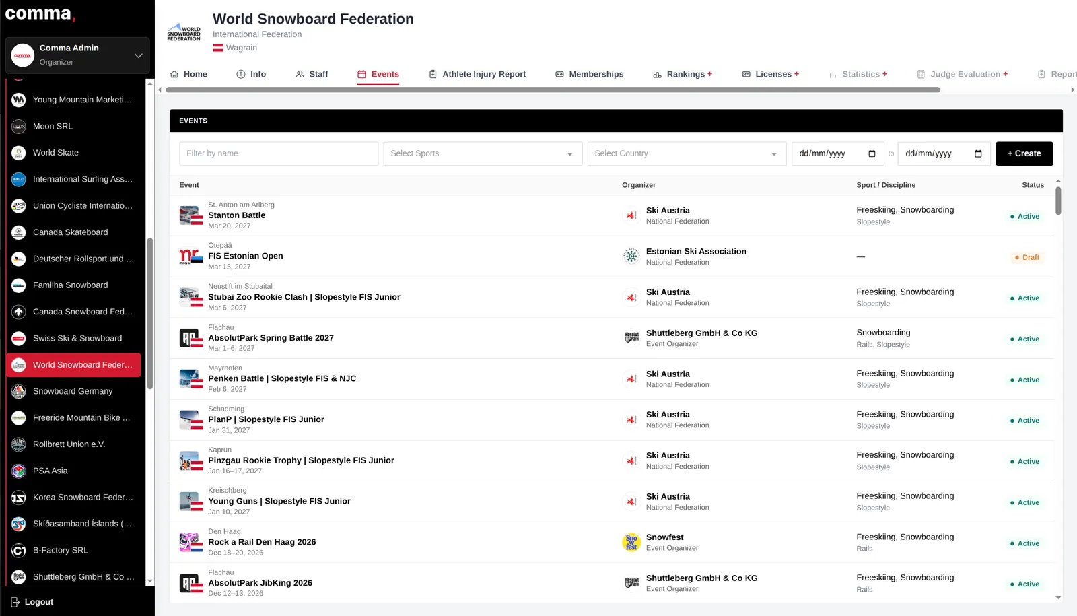Click the World Snowboard Federation header logo
The width and height of the screenshot is (1077, 616).
tap(184, 34)
